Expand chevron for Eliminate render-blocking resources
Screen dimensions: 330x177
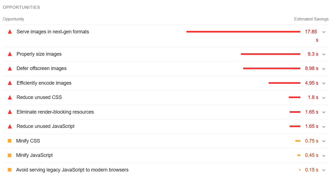[324, 112]
